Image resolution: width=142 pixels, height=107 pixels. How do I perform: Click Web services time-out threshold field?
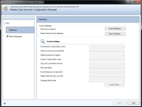pyautogui.click(x=107, y=51)
